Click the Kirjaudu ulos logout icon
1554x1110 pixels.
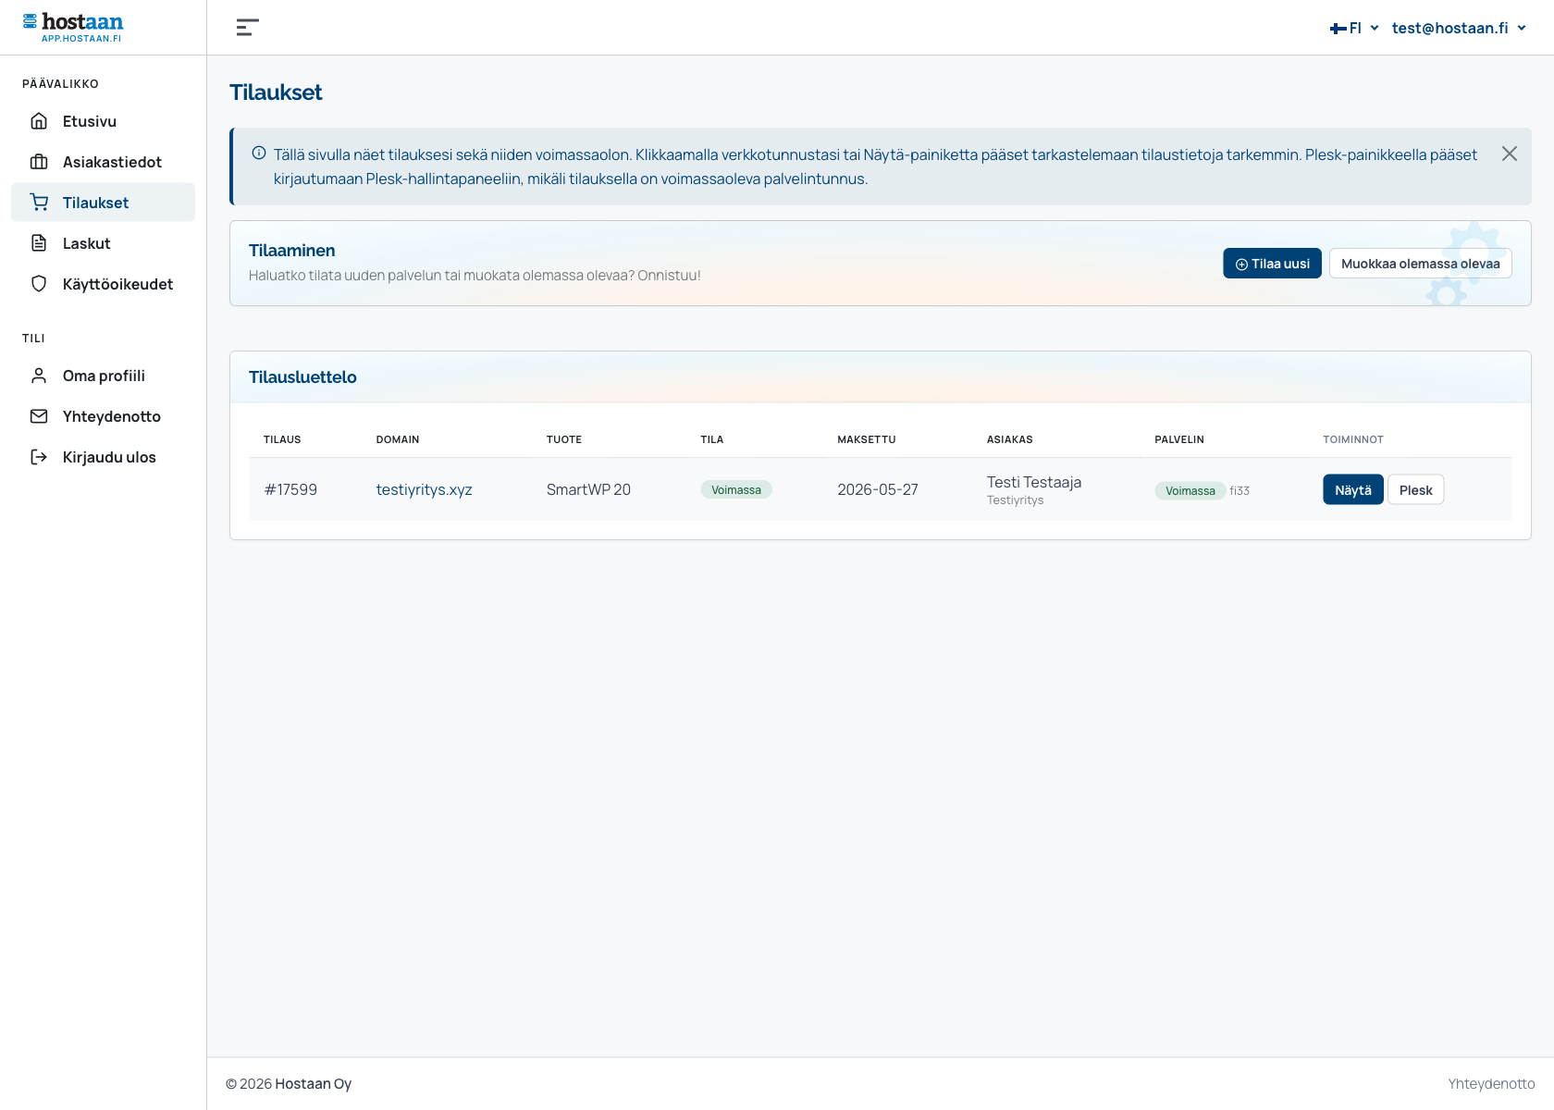coord(39,457)
